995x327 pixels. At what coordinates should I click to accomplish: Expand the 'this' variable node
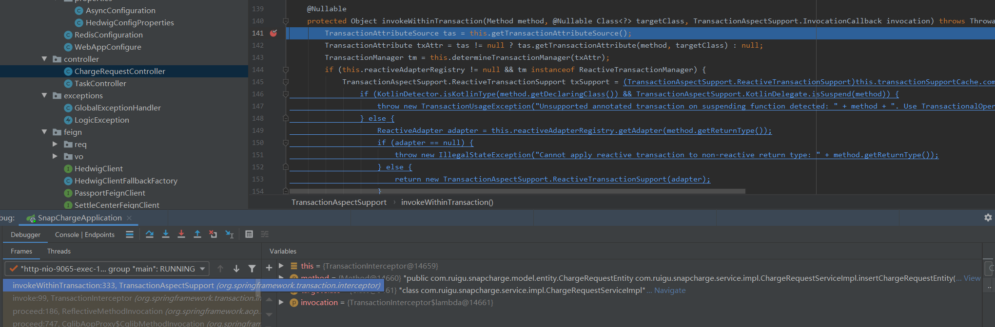tap(281, 266)
